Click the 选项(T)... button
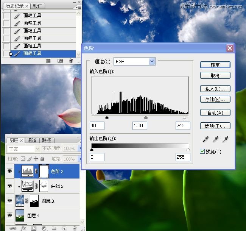The width and height of the screenshot is (246, 231). click(215, 126)
